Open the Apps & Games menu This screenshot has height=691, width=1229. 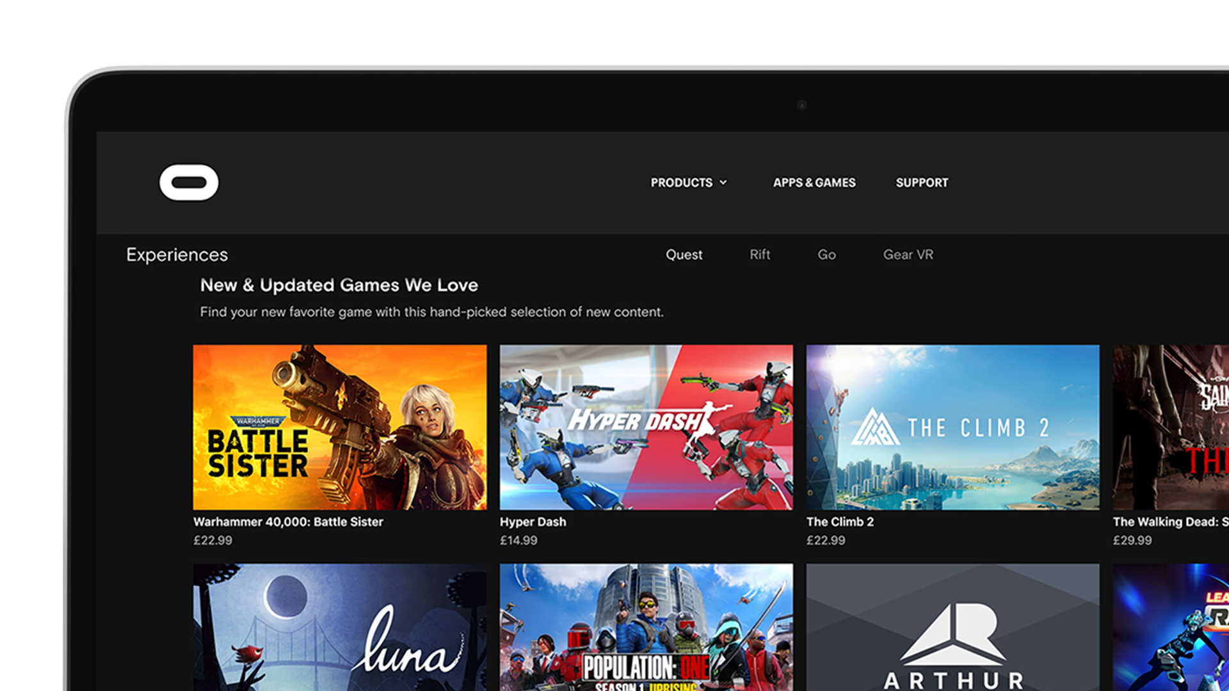pos(814,183)
